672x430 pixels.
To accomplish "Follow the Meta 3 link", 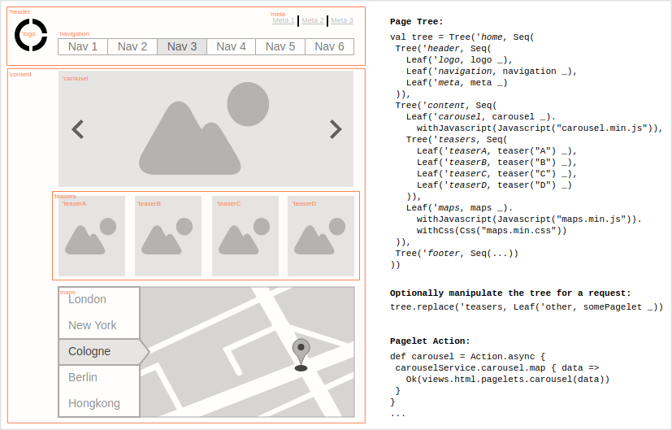I will [x=342, y=20].
